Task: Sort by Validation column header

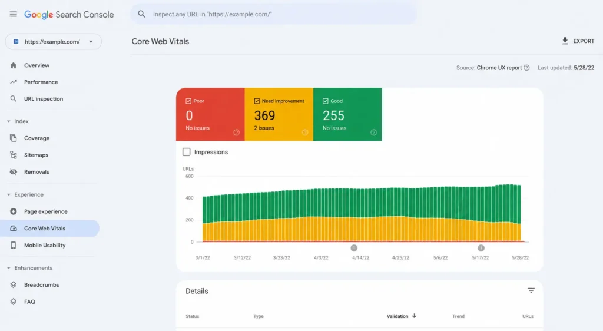Action: 402,316
